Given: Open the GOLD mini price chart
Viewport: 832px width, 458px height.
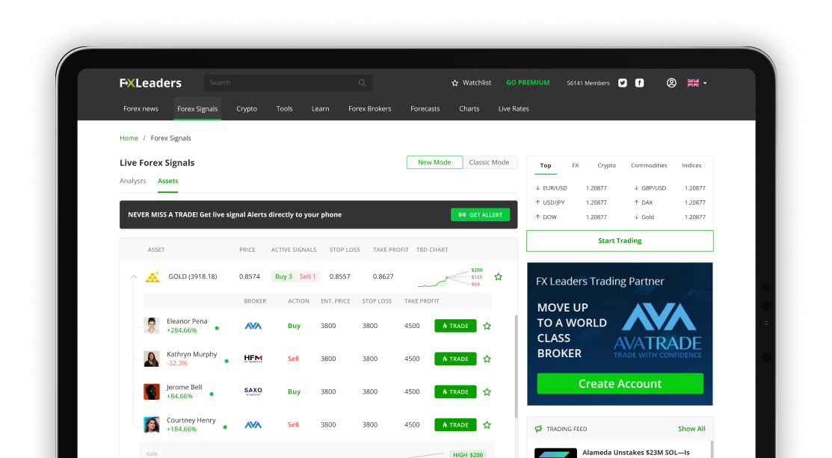Looking at the screenshot, I should (449, 276).
